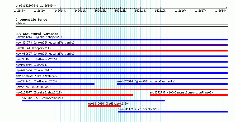Click the blue nsv6341171 variant bar

[173, 112]
